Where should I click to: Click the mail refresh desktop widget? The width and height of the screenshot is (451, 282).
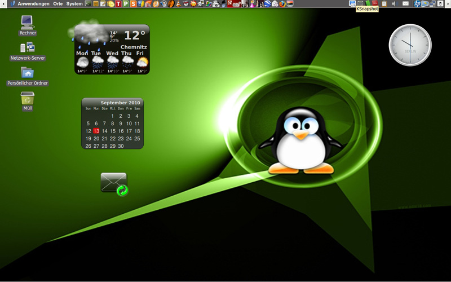coord(114,184)
